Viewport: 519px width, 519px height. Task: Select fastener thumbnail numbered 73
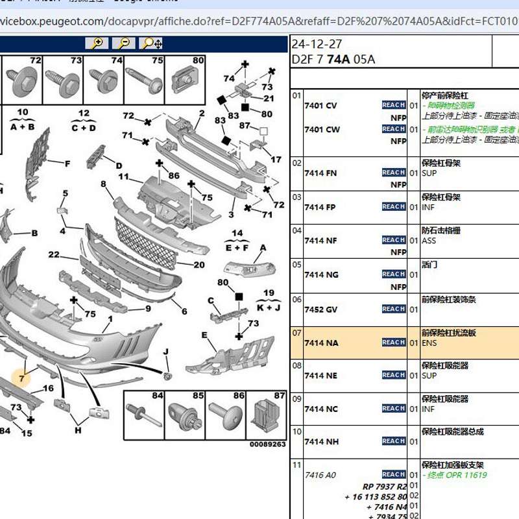[63, 80]
